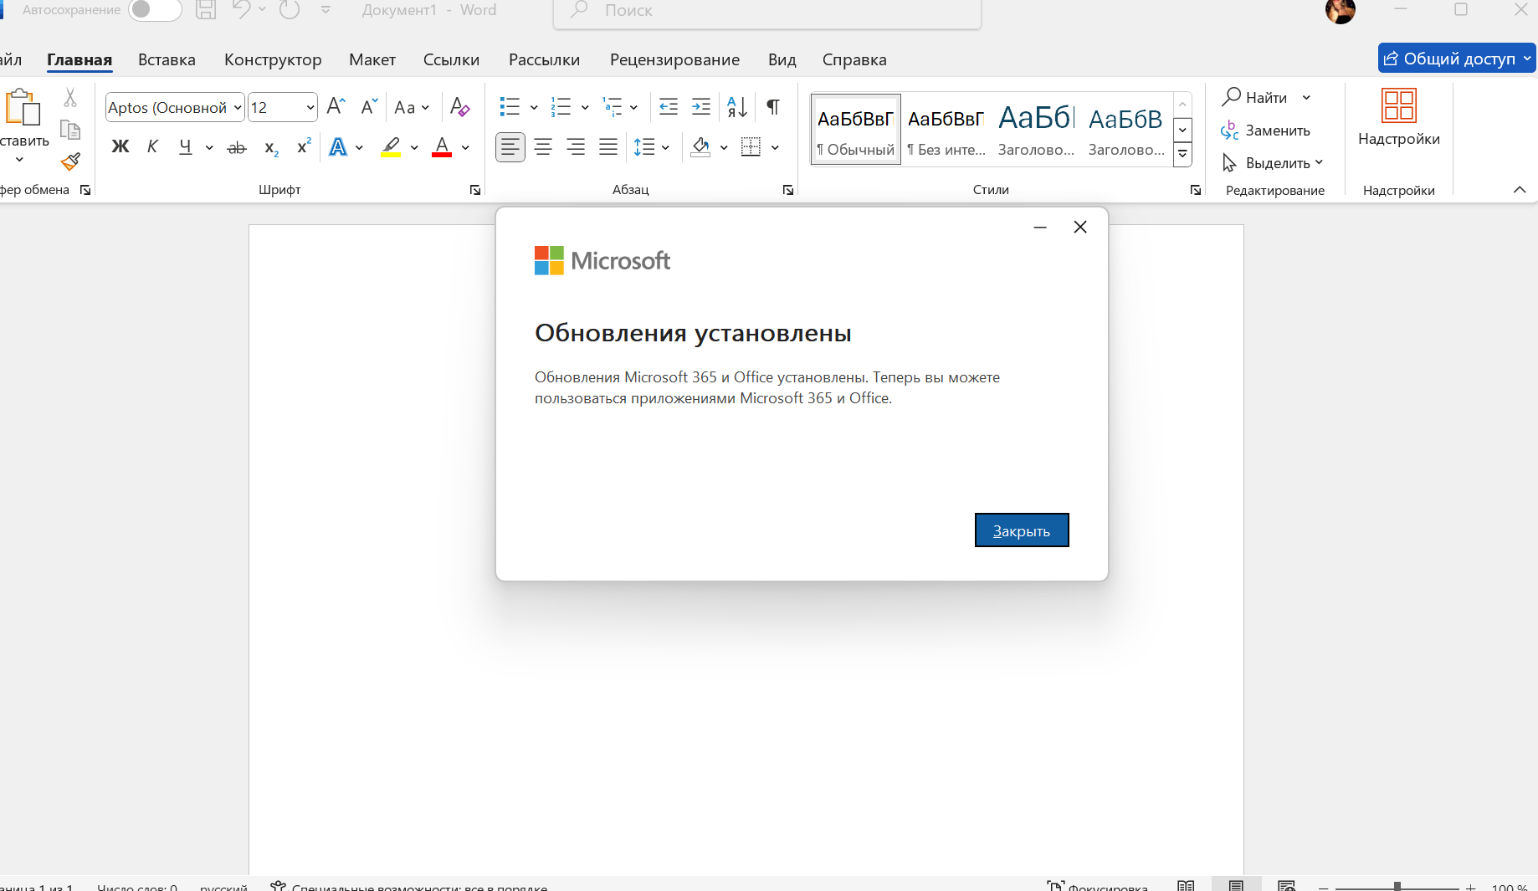
Task: Click Заменить in the editing group
Action: pos(1266,130)
